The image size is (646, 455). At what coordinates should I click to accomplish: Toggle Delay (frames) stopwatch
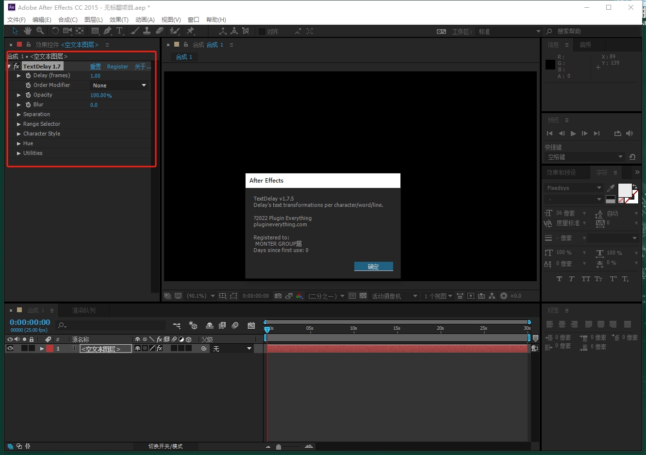tap(28, 76)
